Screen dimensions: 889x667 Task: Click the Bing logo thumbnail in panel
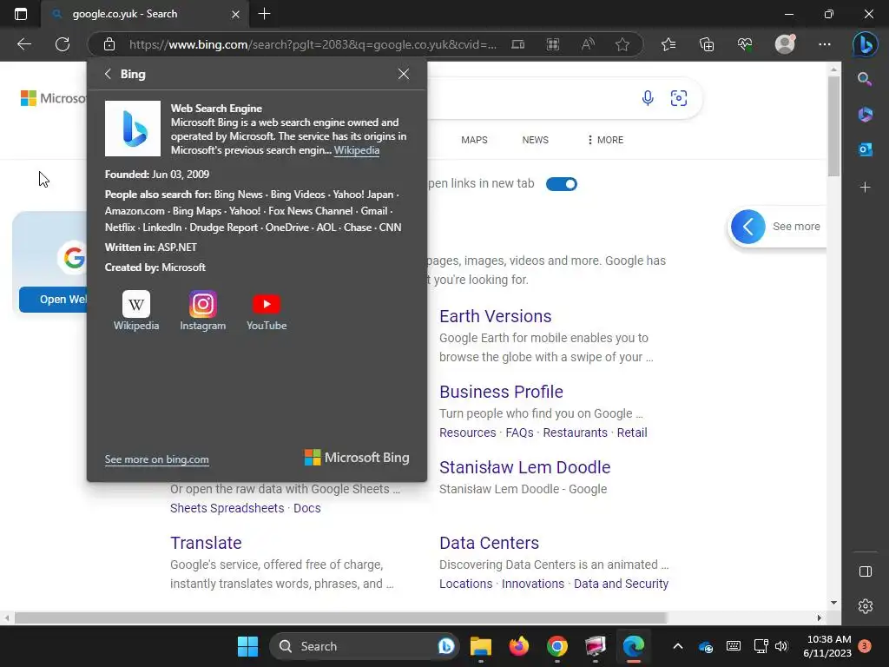[133, 129]
